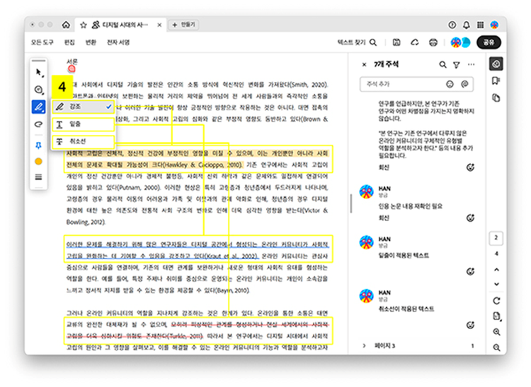The width and height of the screenshot is (531, 387).
Task: Expand the 페이지 3 comment group
Action: pyautogui.click(x=365, y=345)
